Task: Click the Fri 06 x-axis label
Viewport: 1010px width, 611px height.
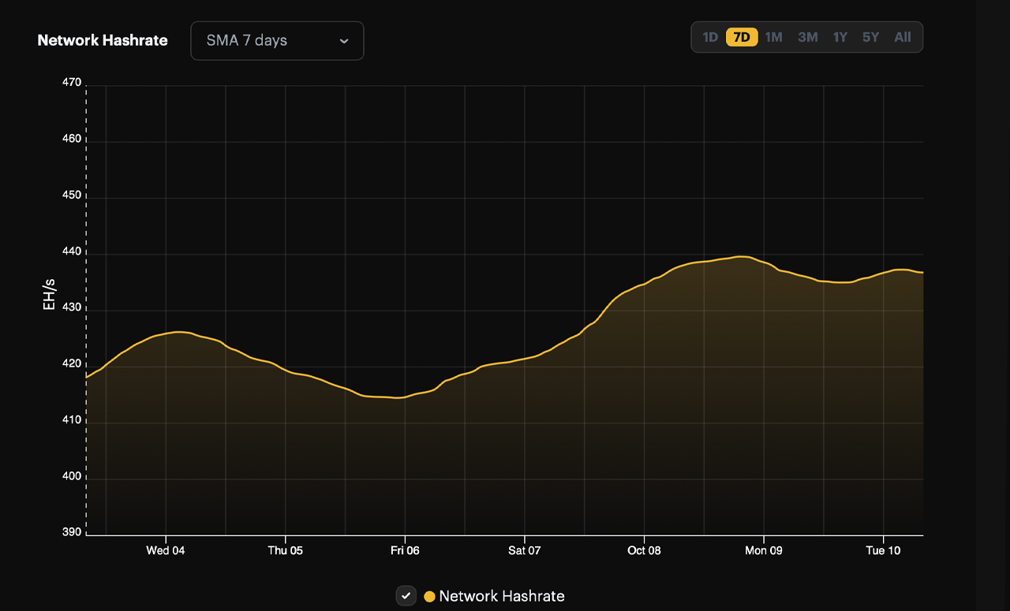Action: click(405, 550)
